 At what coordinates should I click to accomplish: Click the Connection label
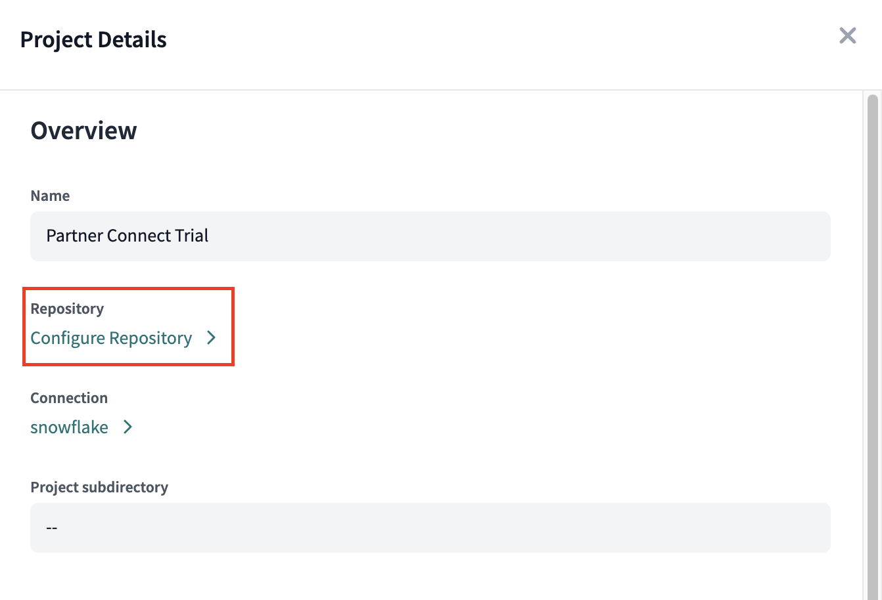(69, 398)
